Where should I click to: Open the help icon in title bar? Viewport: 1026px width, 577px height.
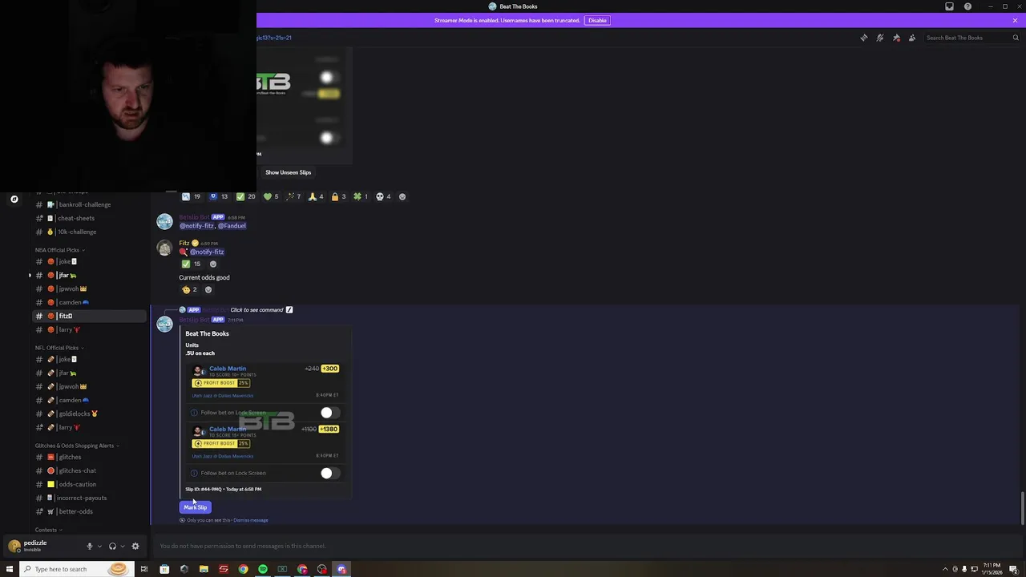967,6
